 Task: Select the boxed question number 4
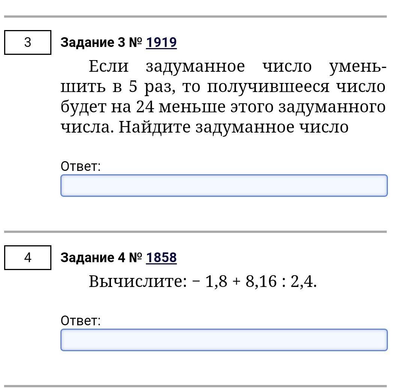[28, 258]
